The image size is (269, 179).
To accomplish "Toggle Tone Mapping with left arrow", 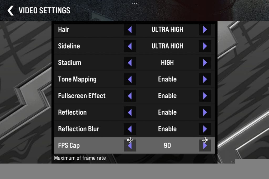I will tap(130, 79).
